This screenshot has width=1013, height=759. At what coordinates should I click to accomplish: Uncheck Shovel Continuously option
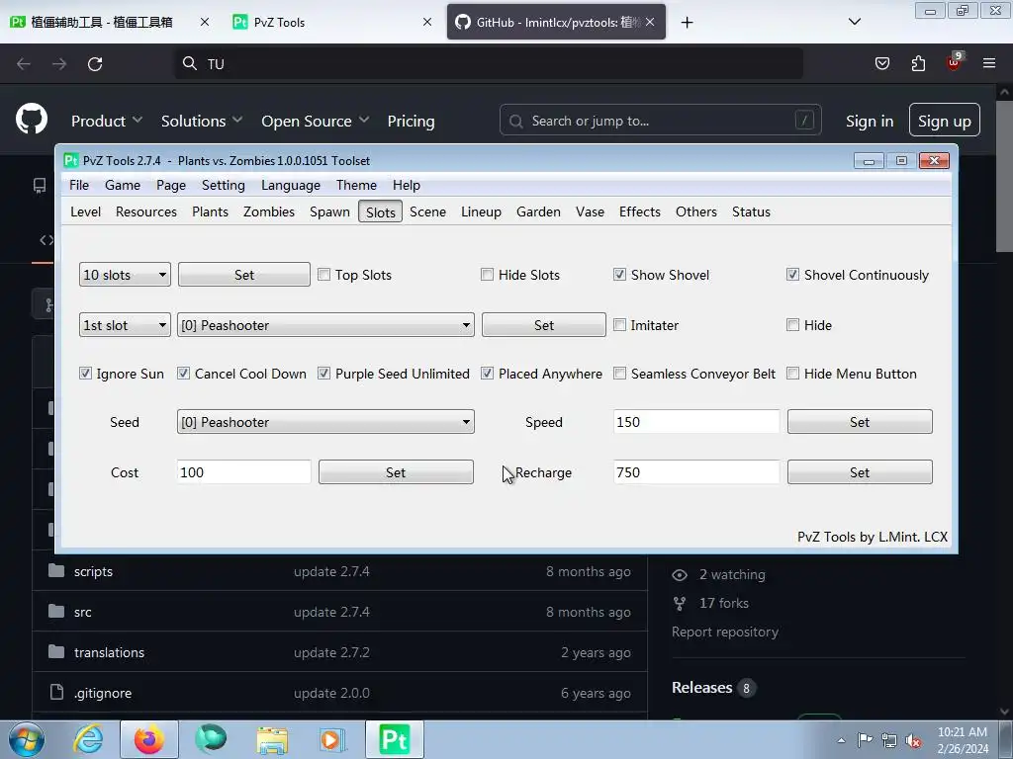792,275
